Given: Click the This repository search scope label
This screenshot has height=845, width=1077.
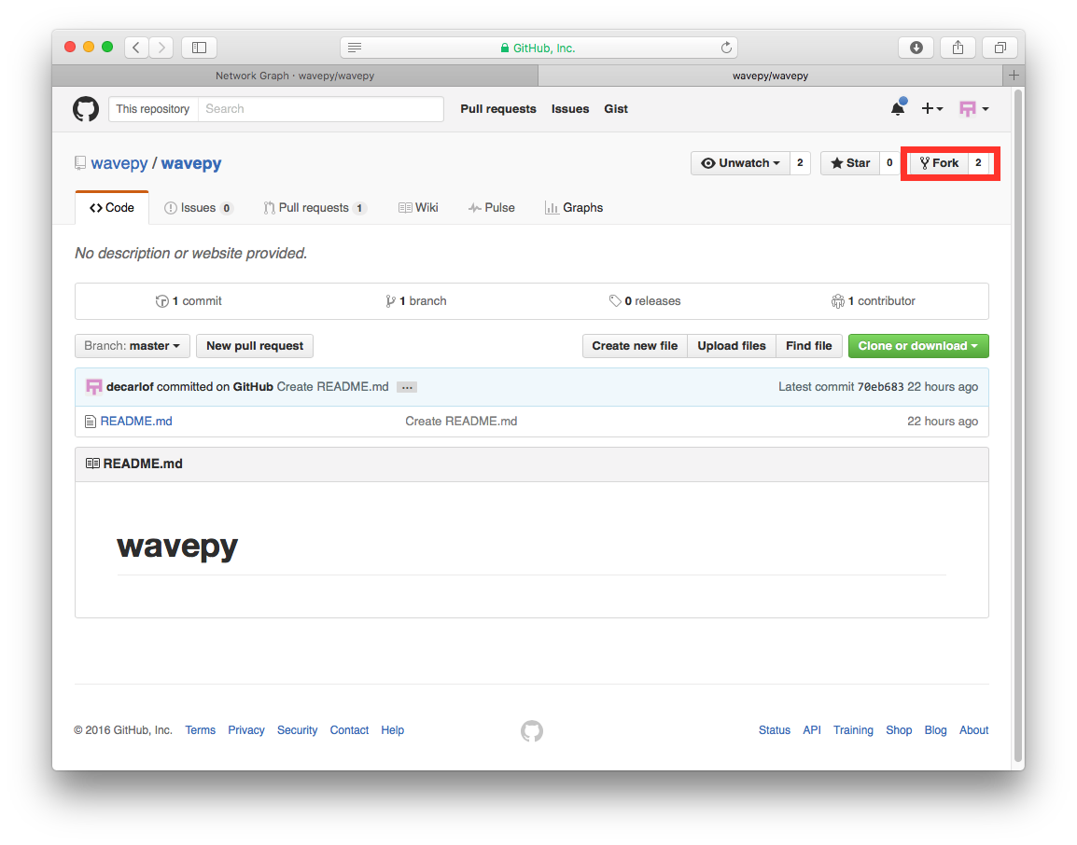Looking at the screenshot, I should 152,108.
